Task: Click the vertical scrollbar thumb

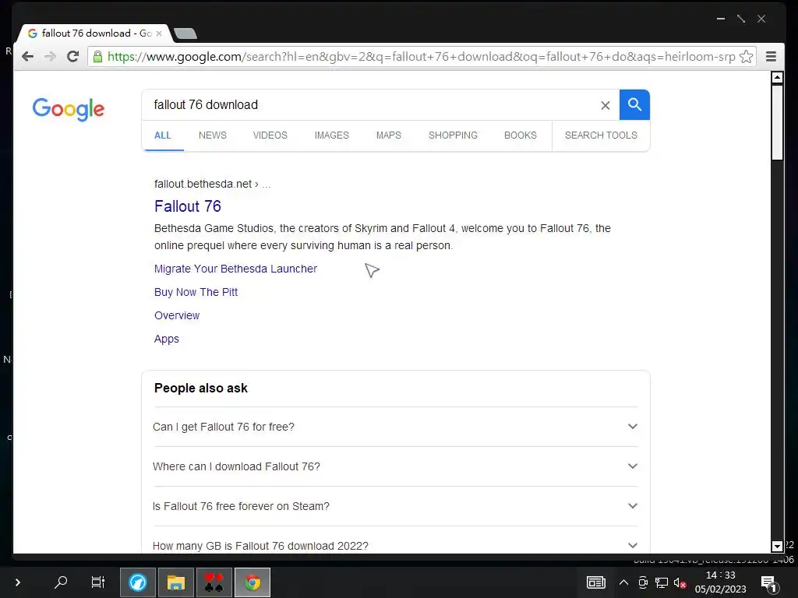Action: 777,122
